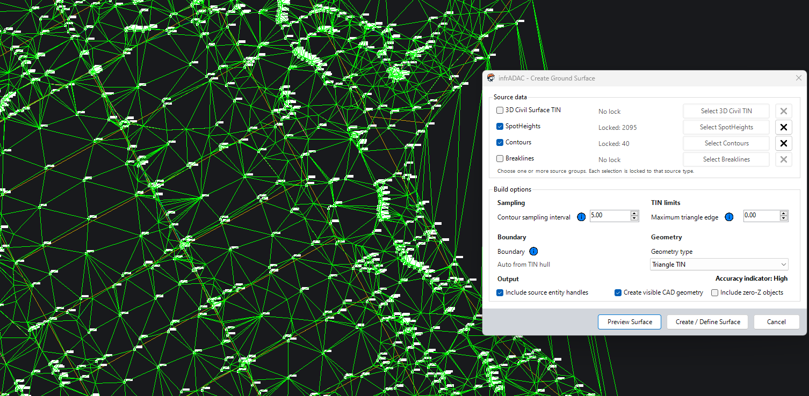This screenshot has height=396, width=809.
Task: Click the 'Locked: 40' status text
Action: [614, 144]
